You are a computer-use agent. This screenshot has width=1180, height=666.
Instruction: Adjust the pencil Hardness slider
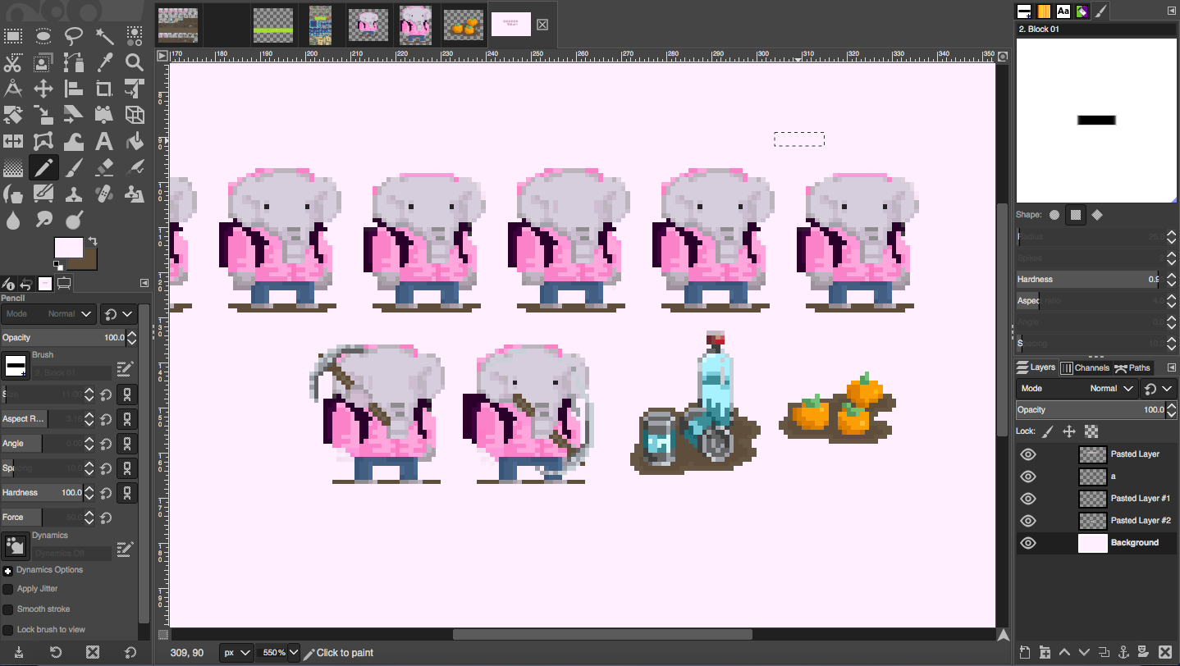tap(43, 493)
